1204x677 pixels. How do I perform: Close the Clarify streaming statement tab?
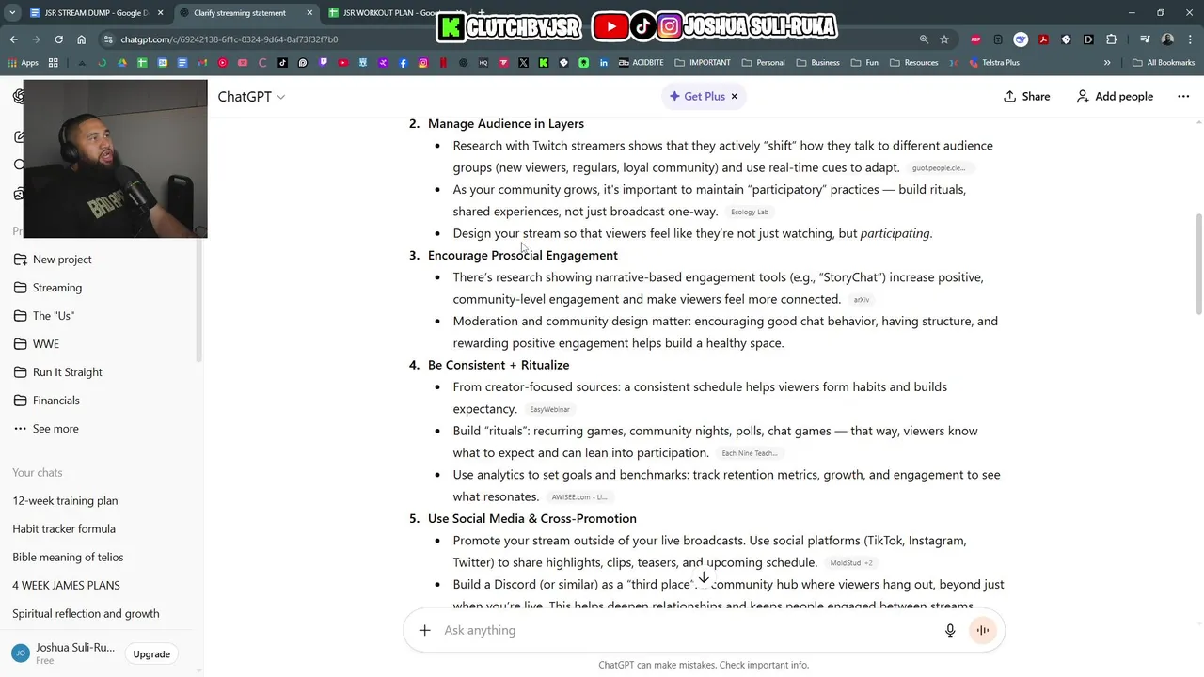coord(309,13)
